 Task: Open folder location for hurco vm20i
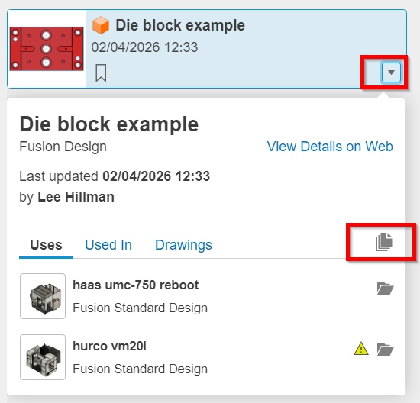tap(385, 349)
